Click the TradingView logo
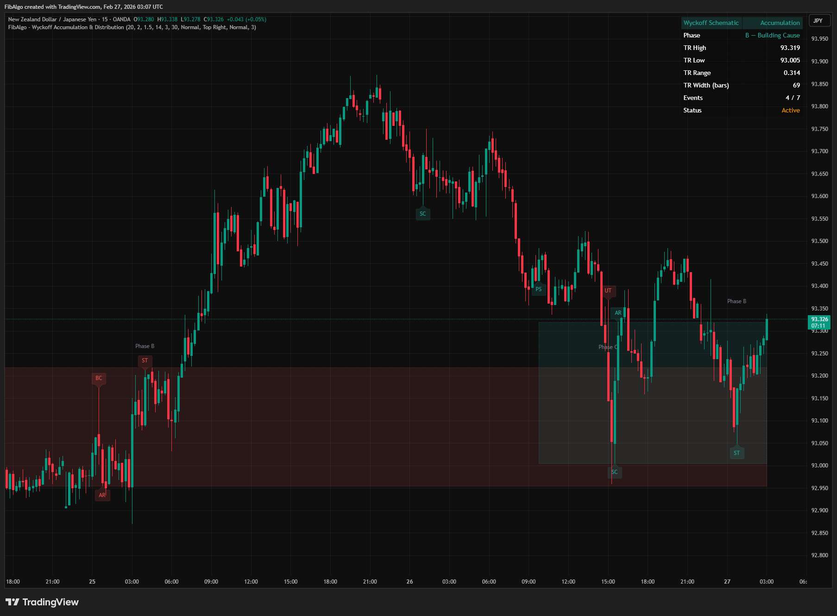The width and height of the screenshot is (837, 616). (42, 602)
